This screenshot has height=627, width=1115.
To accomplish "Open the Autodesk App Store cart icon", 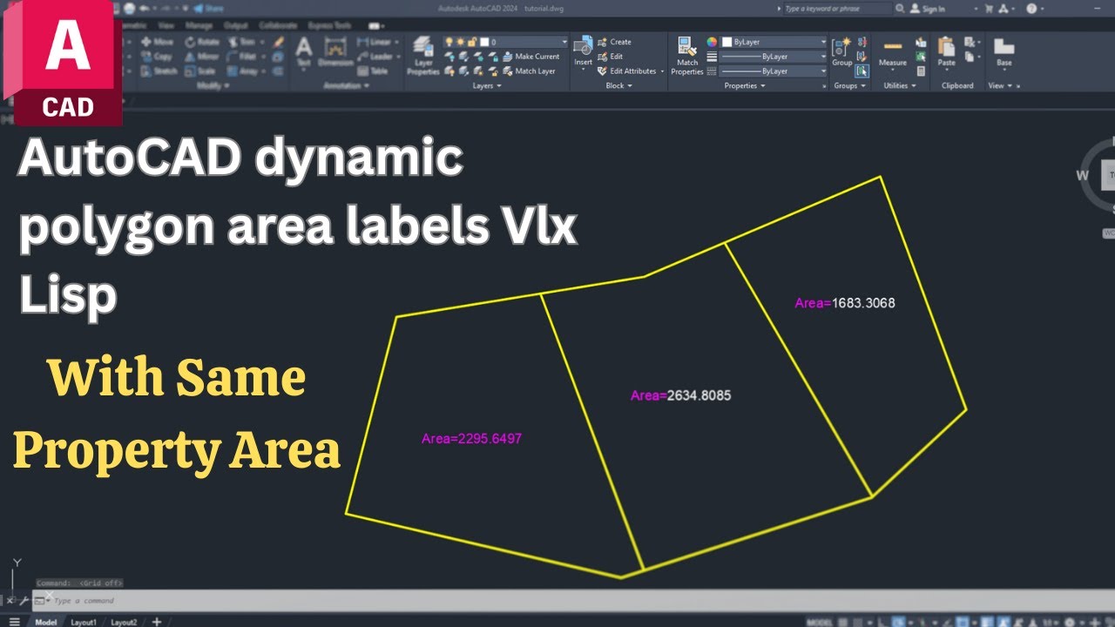I will click(x=990, y=8).
